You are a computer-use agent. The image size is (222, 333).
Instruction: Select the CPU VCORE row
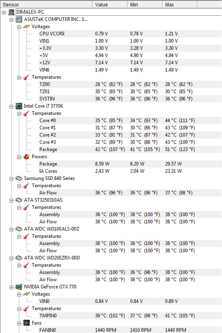coord(130,34)
